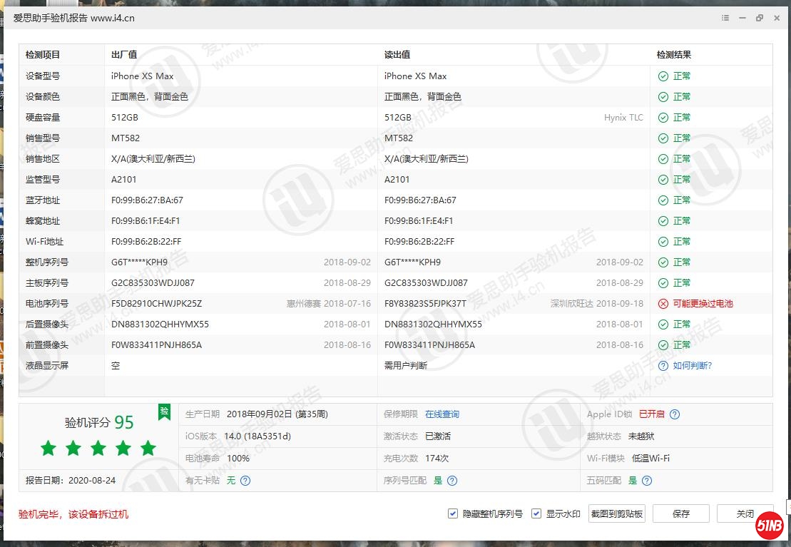
Task: Click help icon beside 有无卡贴
Action: click(x=245, y=481)
